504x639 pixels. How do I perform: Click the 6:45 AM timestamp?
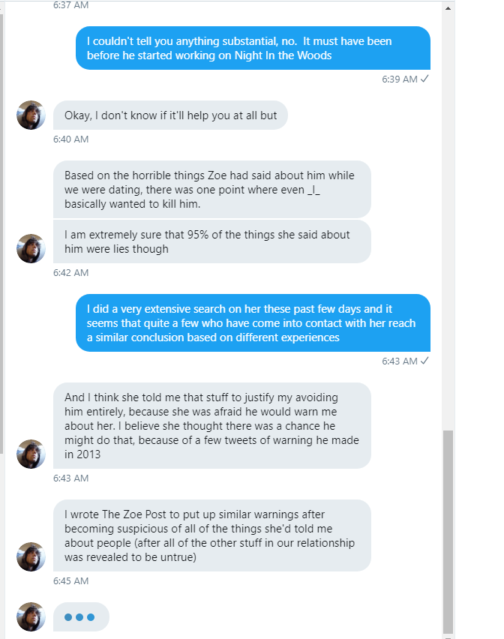click(71, 580)
